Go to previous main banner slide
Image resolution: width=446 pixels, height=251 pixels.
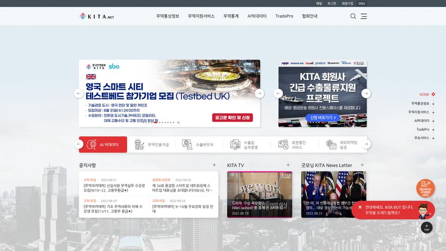(79, 93)
